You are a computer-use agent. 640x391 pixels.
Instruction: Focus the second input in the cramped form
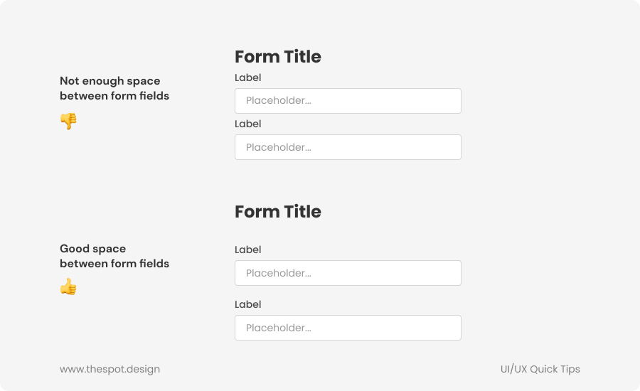point(348,147)
